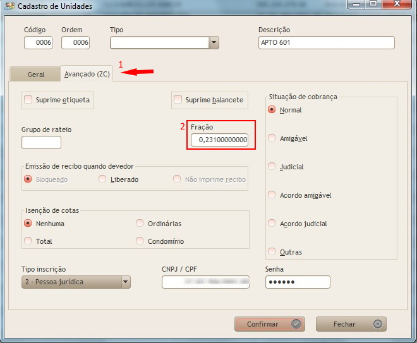This screenshot has width=417, height=343.
Task: Click the Fechar button
Action: [x=351, y=324]
